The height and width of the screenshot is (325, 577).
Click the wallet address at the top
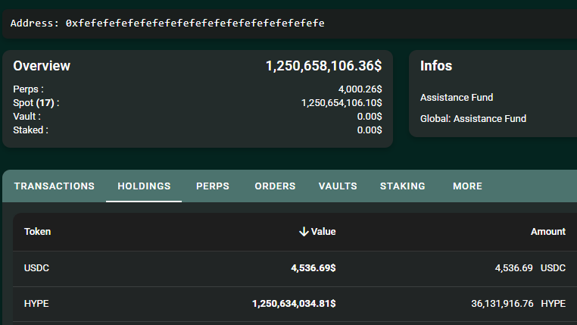[x=195, y=23]
